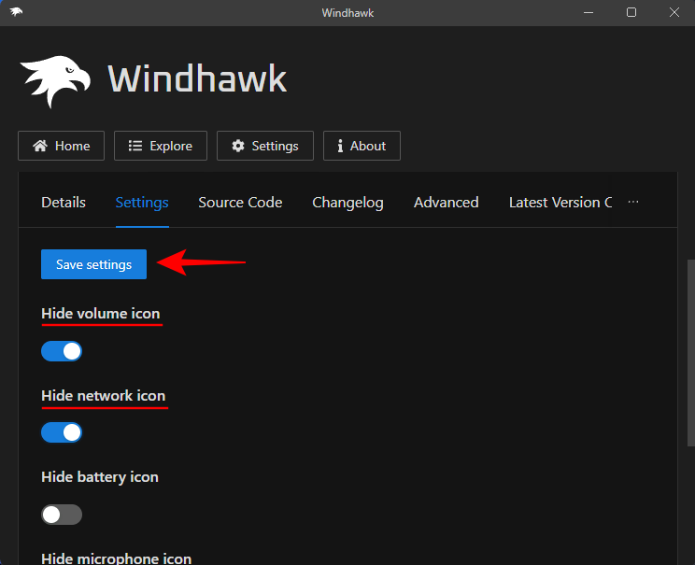Click the Windhawk eagle logo
The image size is (695, 565).
pos(55,81)
